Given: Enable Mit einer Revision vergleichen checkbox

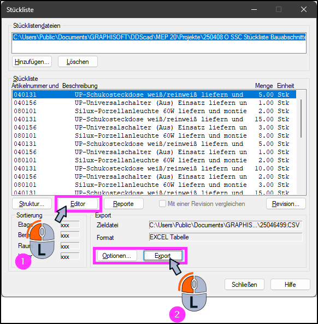Looking at the screenshot, I should 162,204.
